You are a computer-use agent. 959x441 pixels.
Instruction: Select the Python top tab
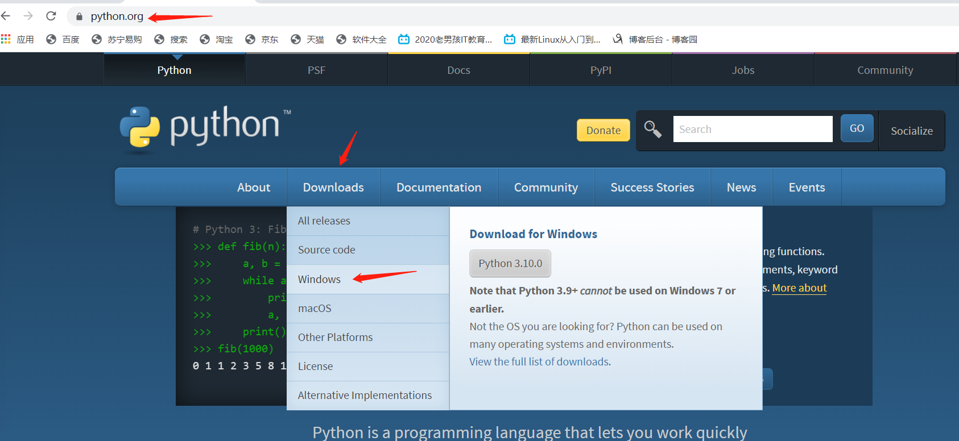click(175, 70)
